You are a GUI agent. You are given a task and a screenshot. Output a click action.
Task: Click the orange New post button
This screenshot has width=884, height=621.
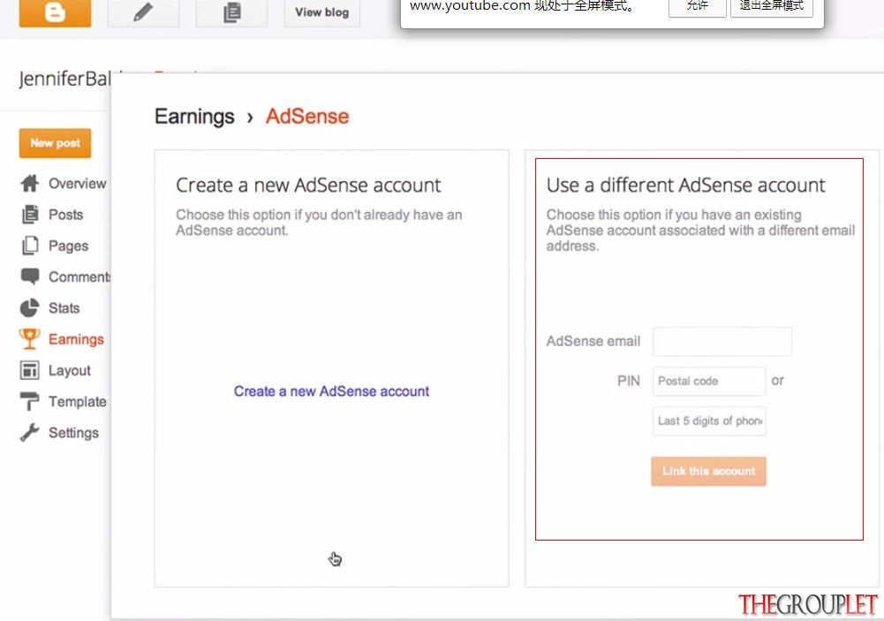(x=56, y=143)
